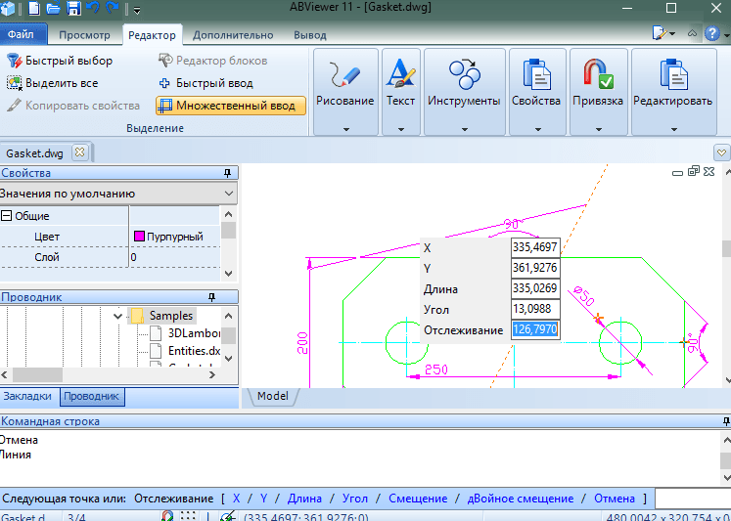The height and width of the screenshot is (521, 731).
Task: Expand the arrow under Рисование
Action: click(x=345, y=129)
